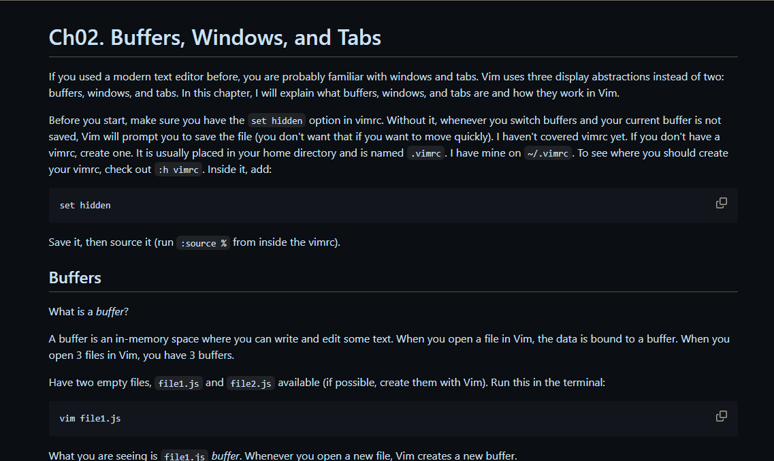Viewport: 774px width, 461px height.
Task: Click the ":h vimrc" inline command
Action: pos(178,170)
